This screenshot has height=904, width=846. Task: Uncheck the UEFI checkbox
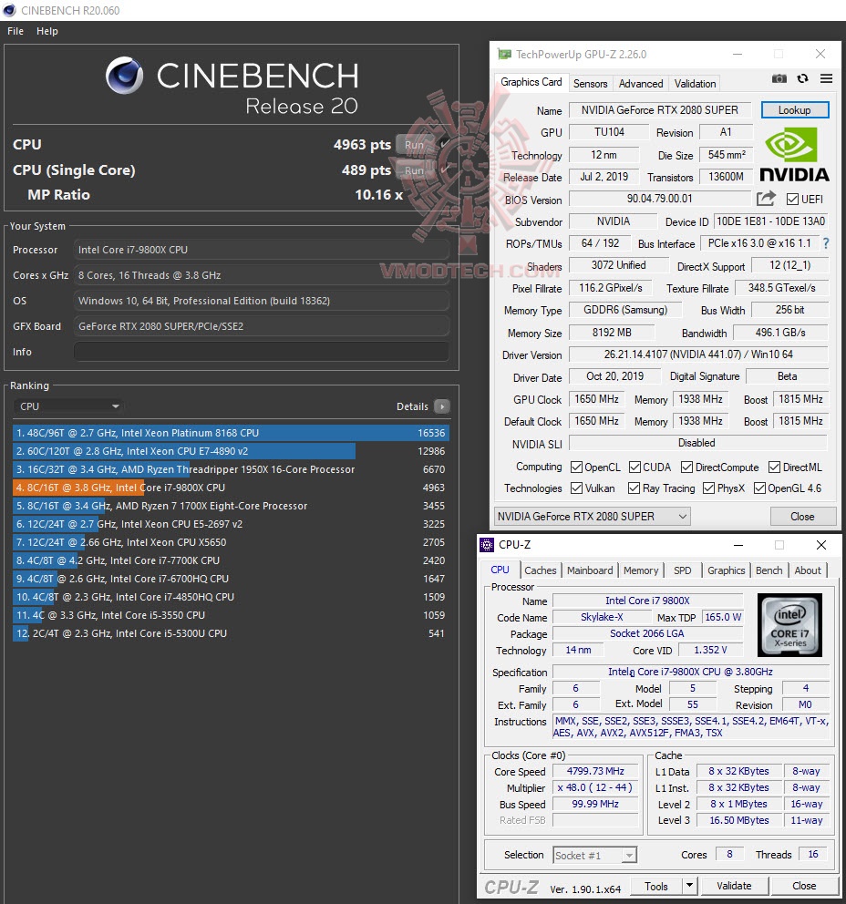point(790,199)
